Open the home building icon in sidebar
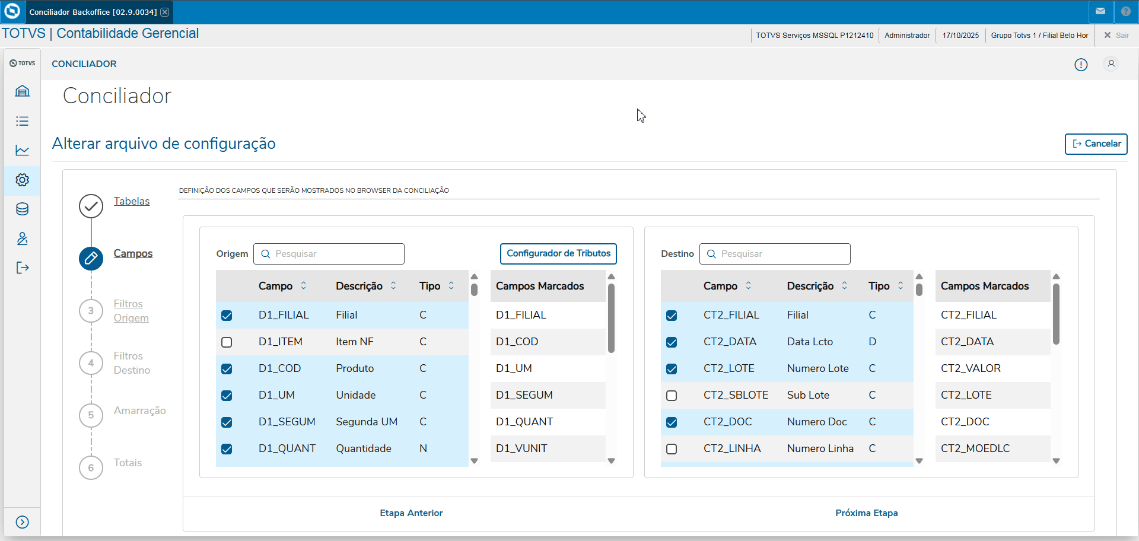This screenshot has width=1139, height=541. click(x=22, y=91)
